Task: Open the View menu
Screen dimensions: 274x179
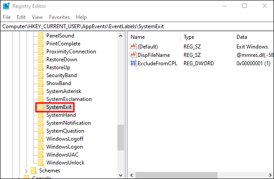Action: coord(37,17)
